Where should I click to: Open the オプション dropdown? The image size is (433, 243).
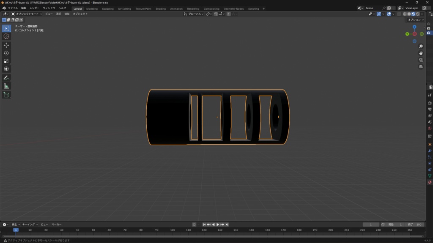coord(416,20)
